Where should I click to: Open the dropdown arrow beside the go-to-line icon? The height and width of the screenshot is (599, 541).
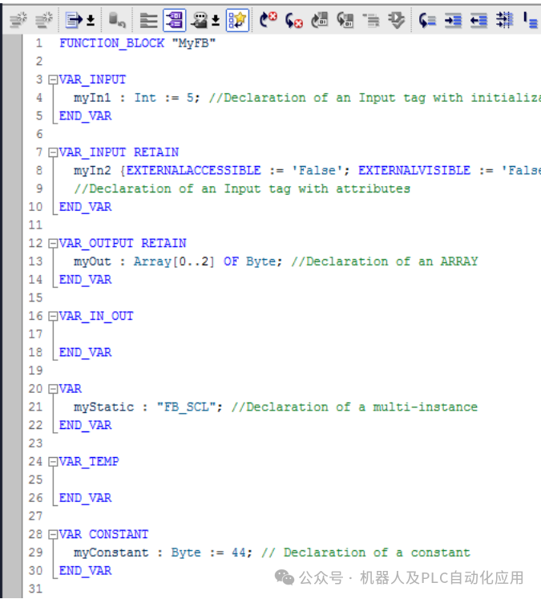coord(91,20)
